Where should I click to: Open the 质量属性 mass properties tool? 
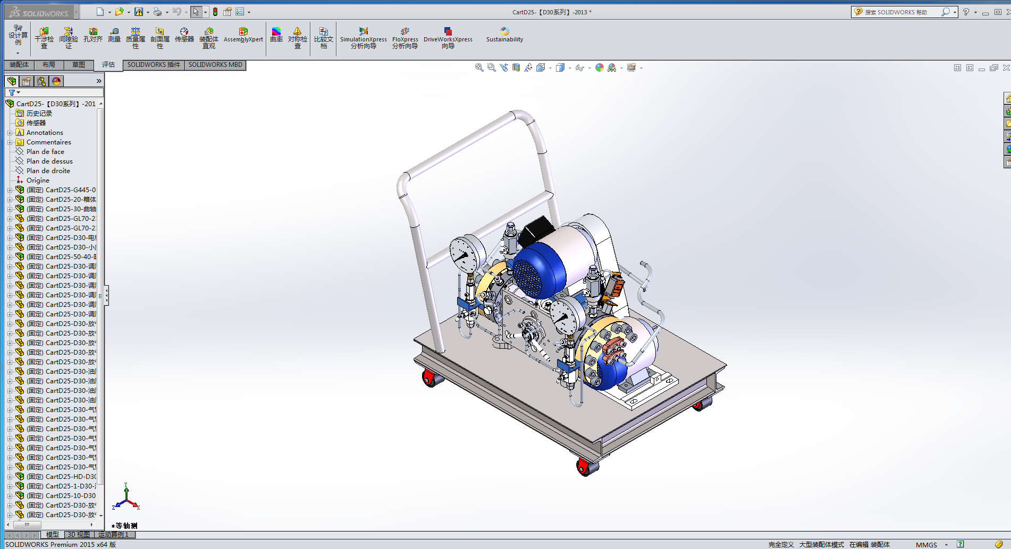[136, 38]
